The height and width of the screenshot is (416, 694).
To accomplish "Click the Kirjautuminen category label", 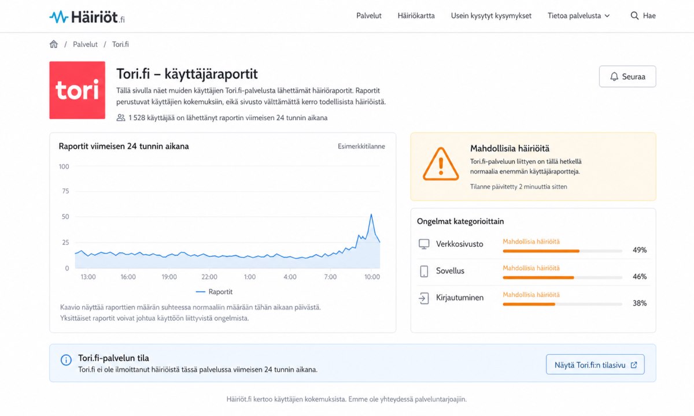I will point(460,298).
